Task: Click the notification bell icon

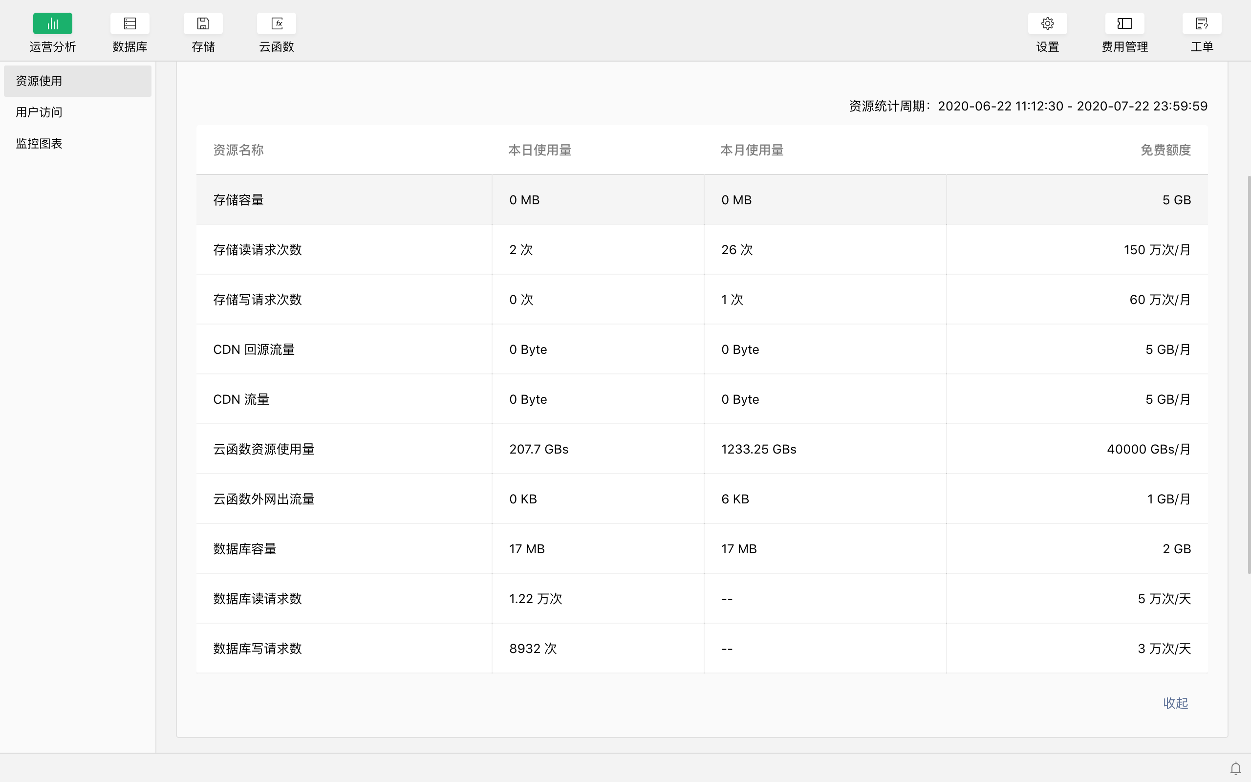Action: [x=1235, y=768]
